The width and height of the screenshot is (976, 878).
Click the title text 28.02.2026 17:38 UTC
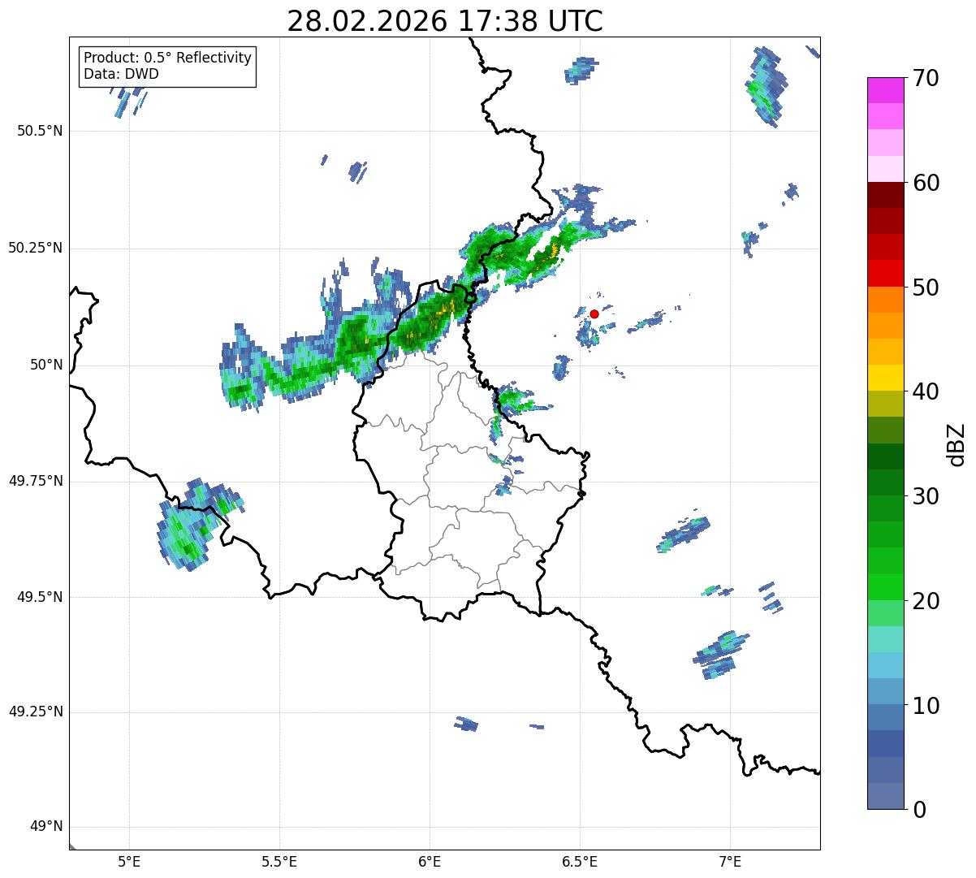[x=445, y=21]
